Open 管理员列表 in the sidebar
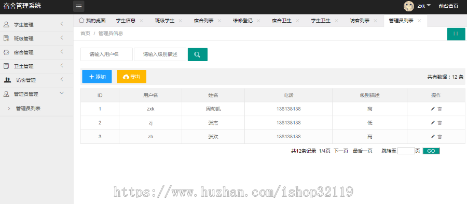 tap(28, 109)
